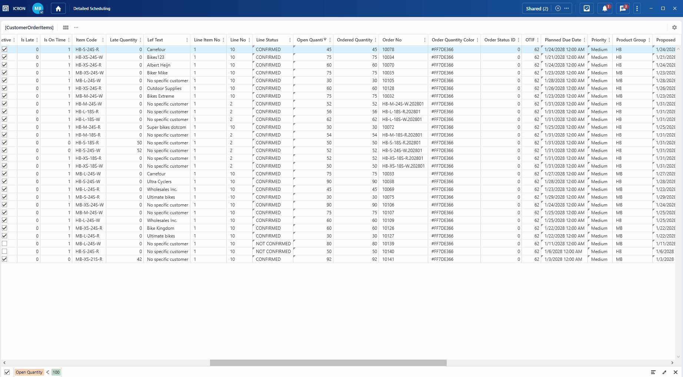Image resolution: width=683 pixels, height=377 pixels.
Task: Click the record circle icon beside Shared
Action: [x=558, y=9]
